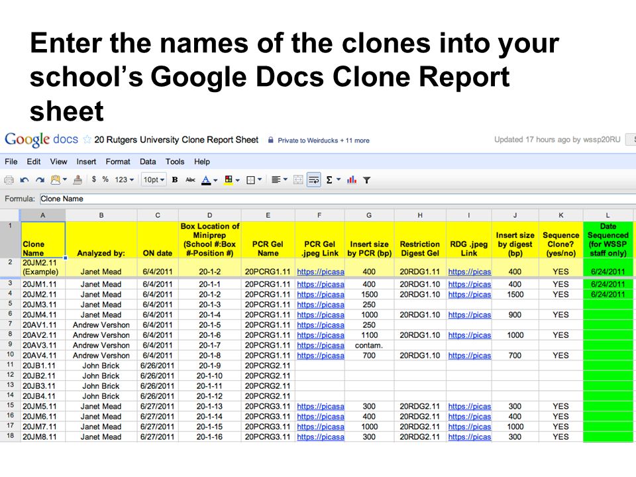Viewport: 636px width, 477px height.
Task: Format as percent with the % button
Action: (x=105, y=179)
